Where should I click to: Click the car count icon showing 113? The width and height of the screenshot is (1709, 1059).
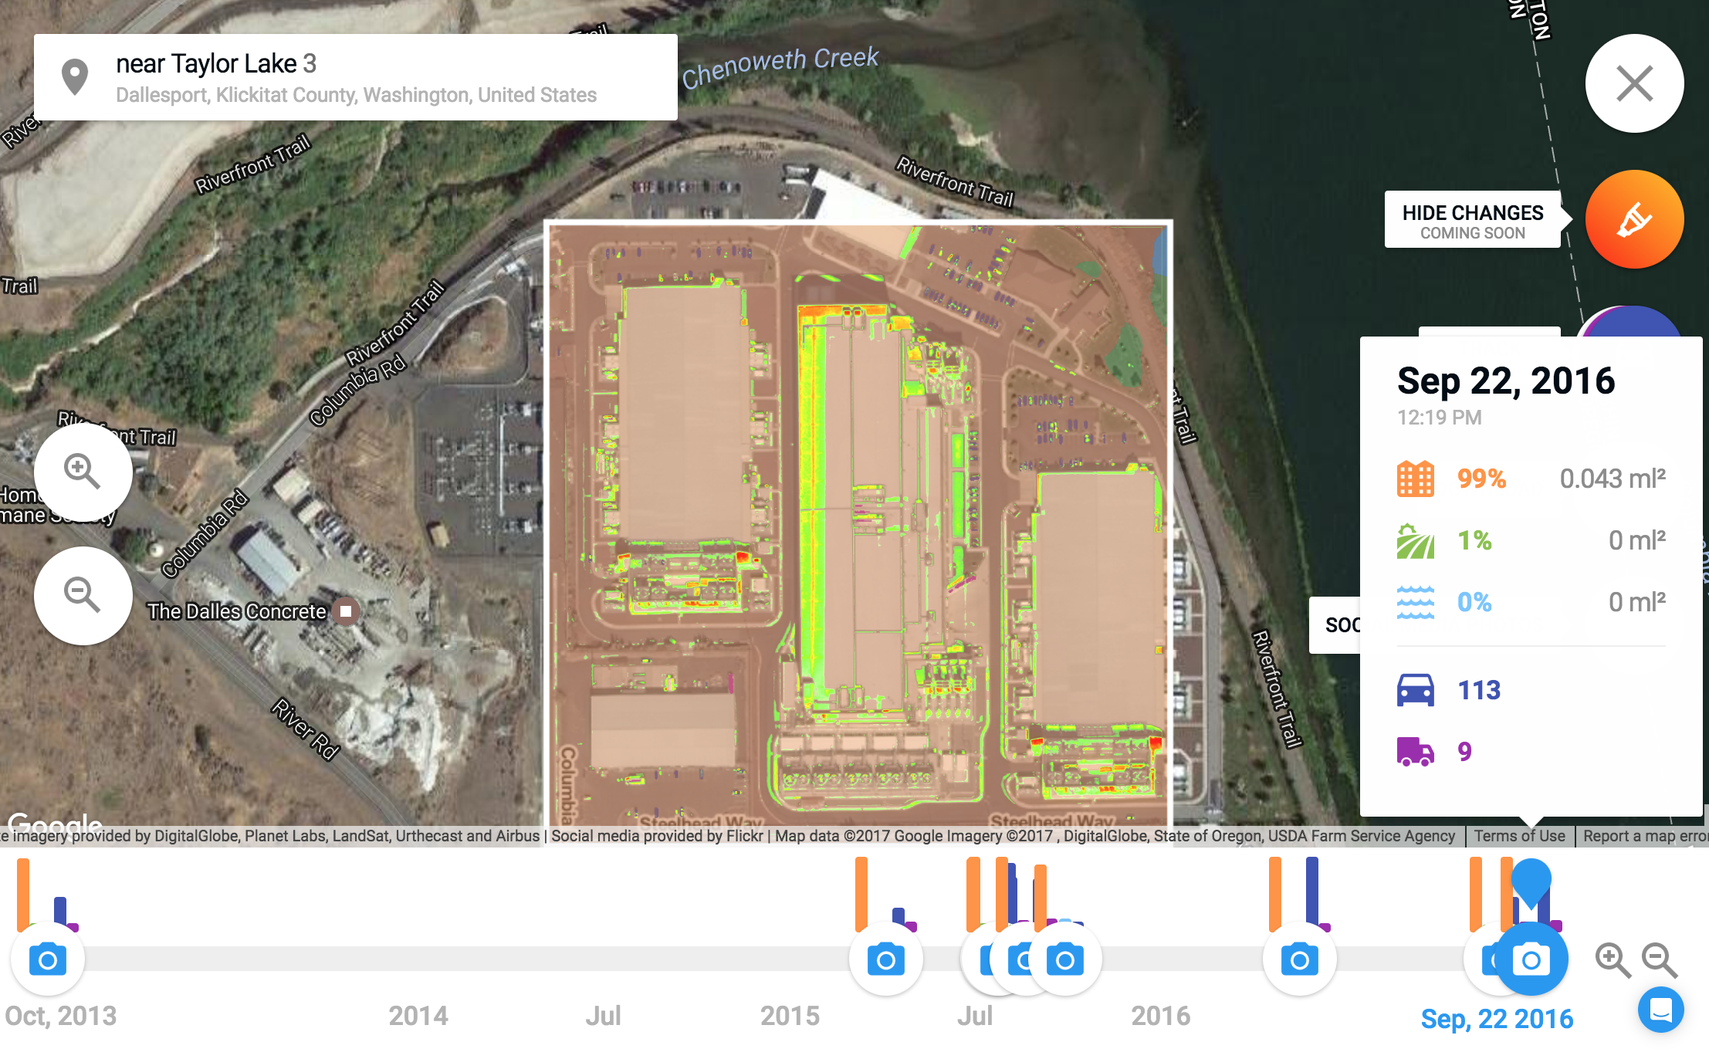pos(1415,690)
